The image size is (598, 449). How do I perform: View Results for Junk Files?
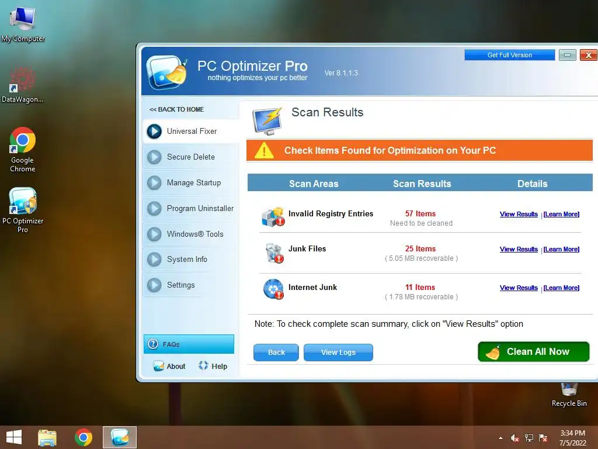519,249
